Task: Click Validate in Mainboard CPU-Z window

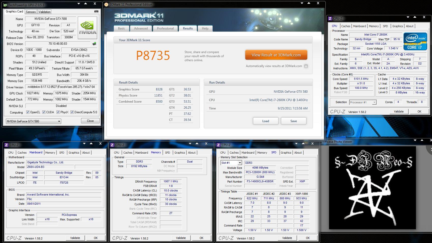Action: coord(75,238)
